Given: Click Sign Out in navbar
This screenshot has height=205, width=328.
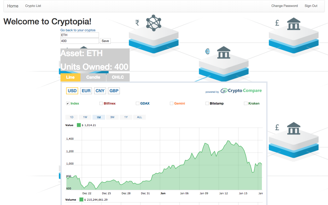Looking at the screenshot, I should pos(311,6).
